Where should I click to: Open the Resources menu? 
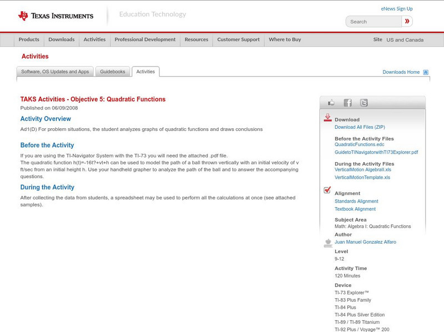click(x=196, y=39)
